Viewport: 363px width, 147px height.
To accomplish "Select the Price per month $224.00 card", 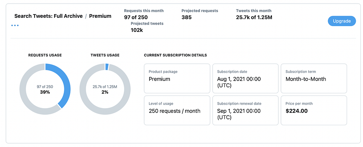I will click(314, 110).
